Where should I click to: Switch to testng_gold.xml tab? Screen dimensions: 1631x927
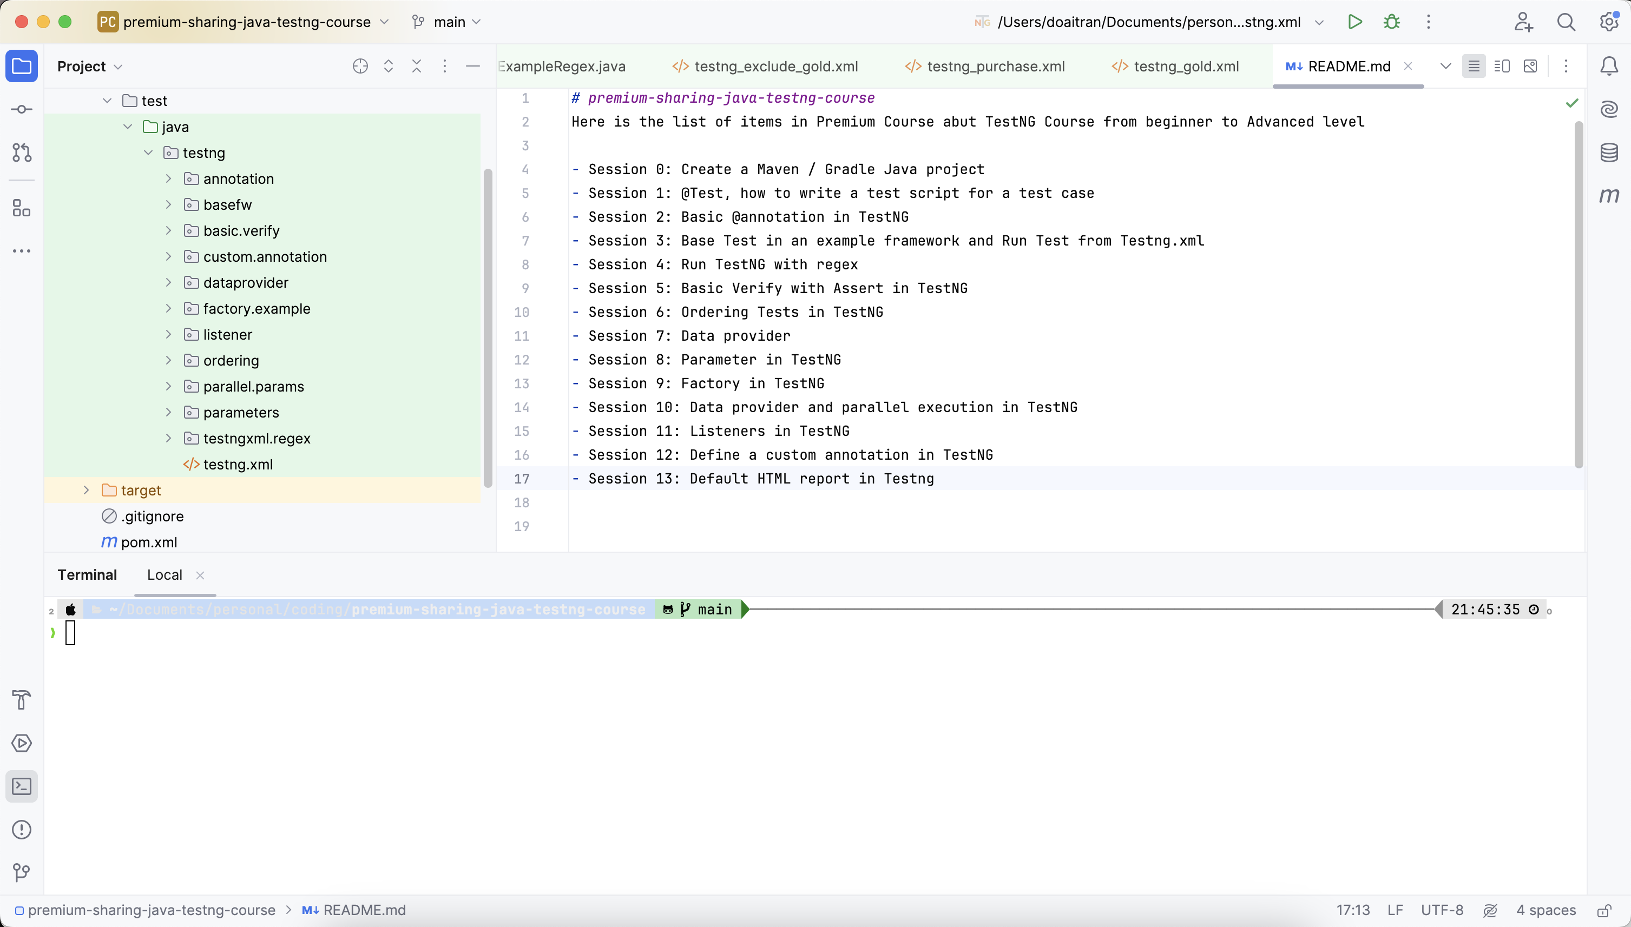(x=1176, y=66)
